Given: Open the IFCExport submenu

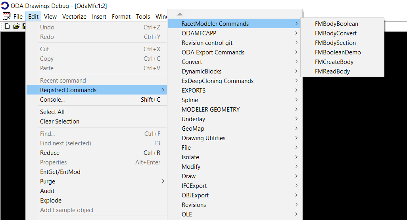Looking at the screenshot, I should click(234, 186).
